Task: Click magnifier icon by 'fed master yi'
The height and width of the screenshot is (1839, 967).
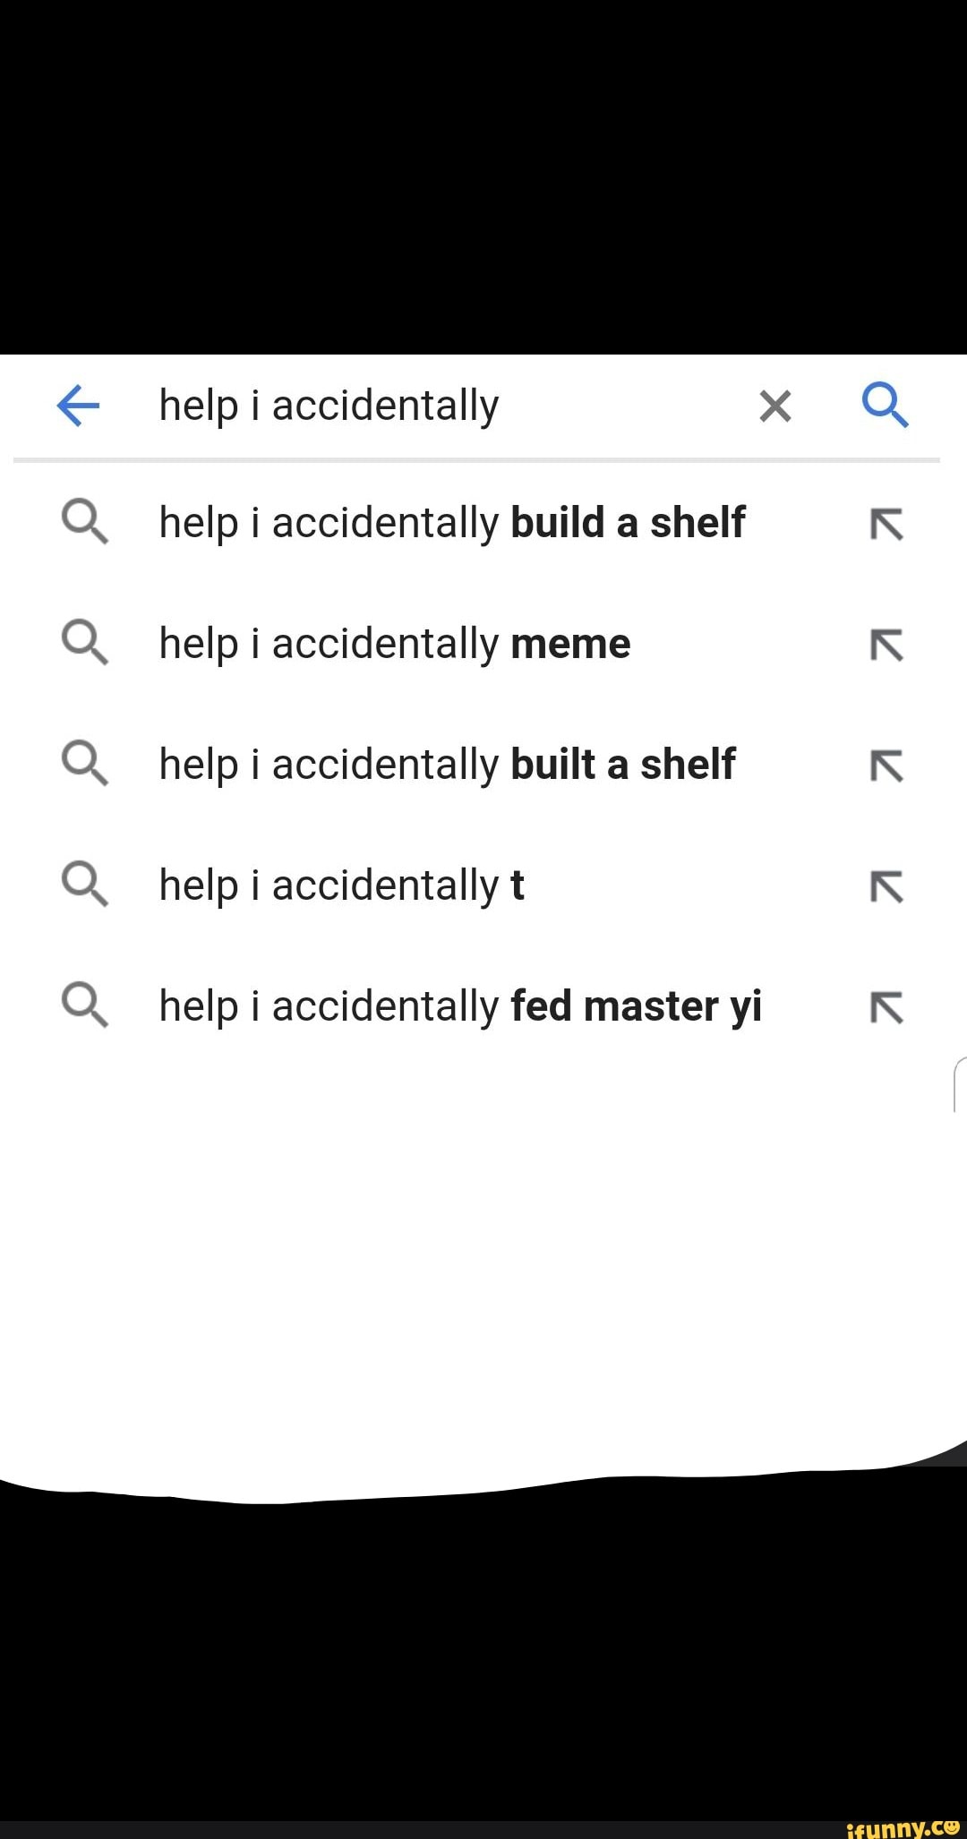Action: (85, 1006)
